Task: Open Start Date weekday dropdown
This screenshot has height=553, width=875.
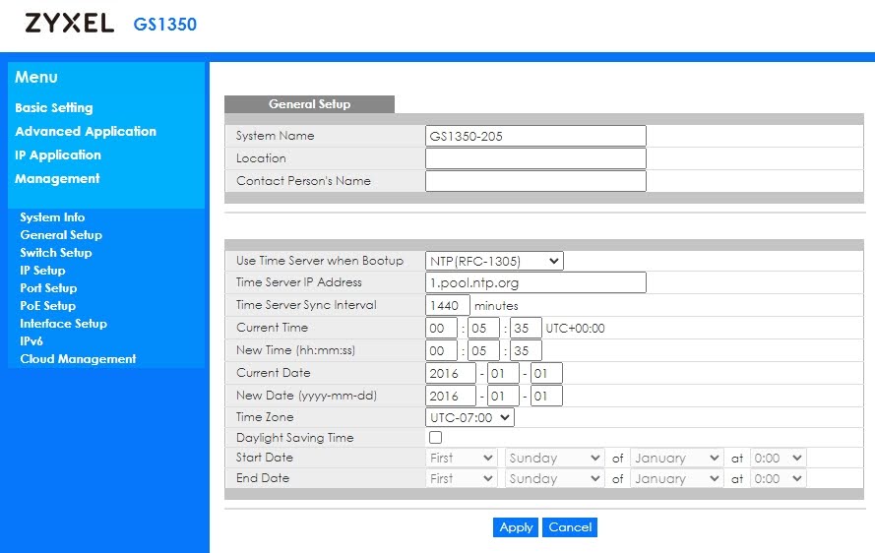Action: 555,459
